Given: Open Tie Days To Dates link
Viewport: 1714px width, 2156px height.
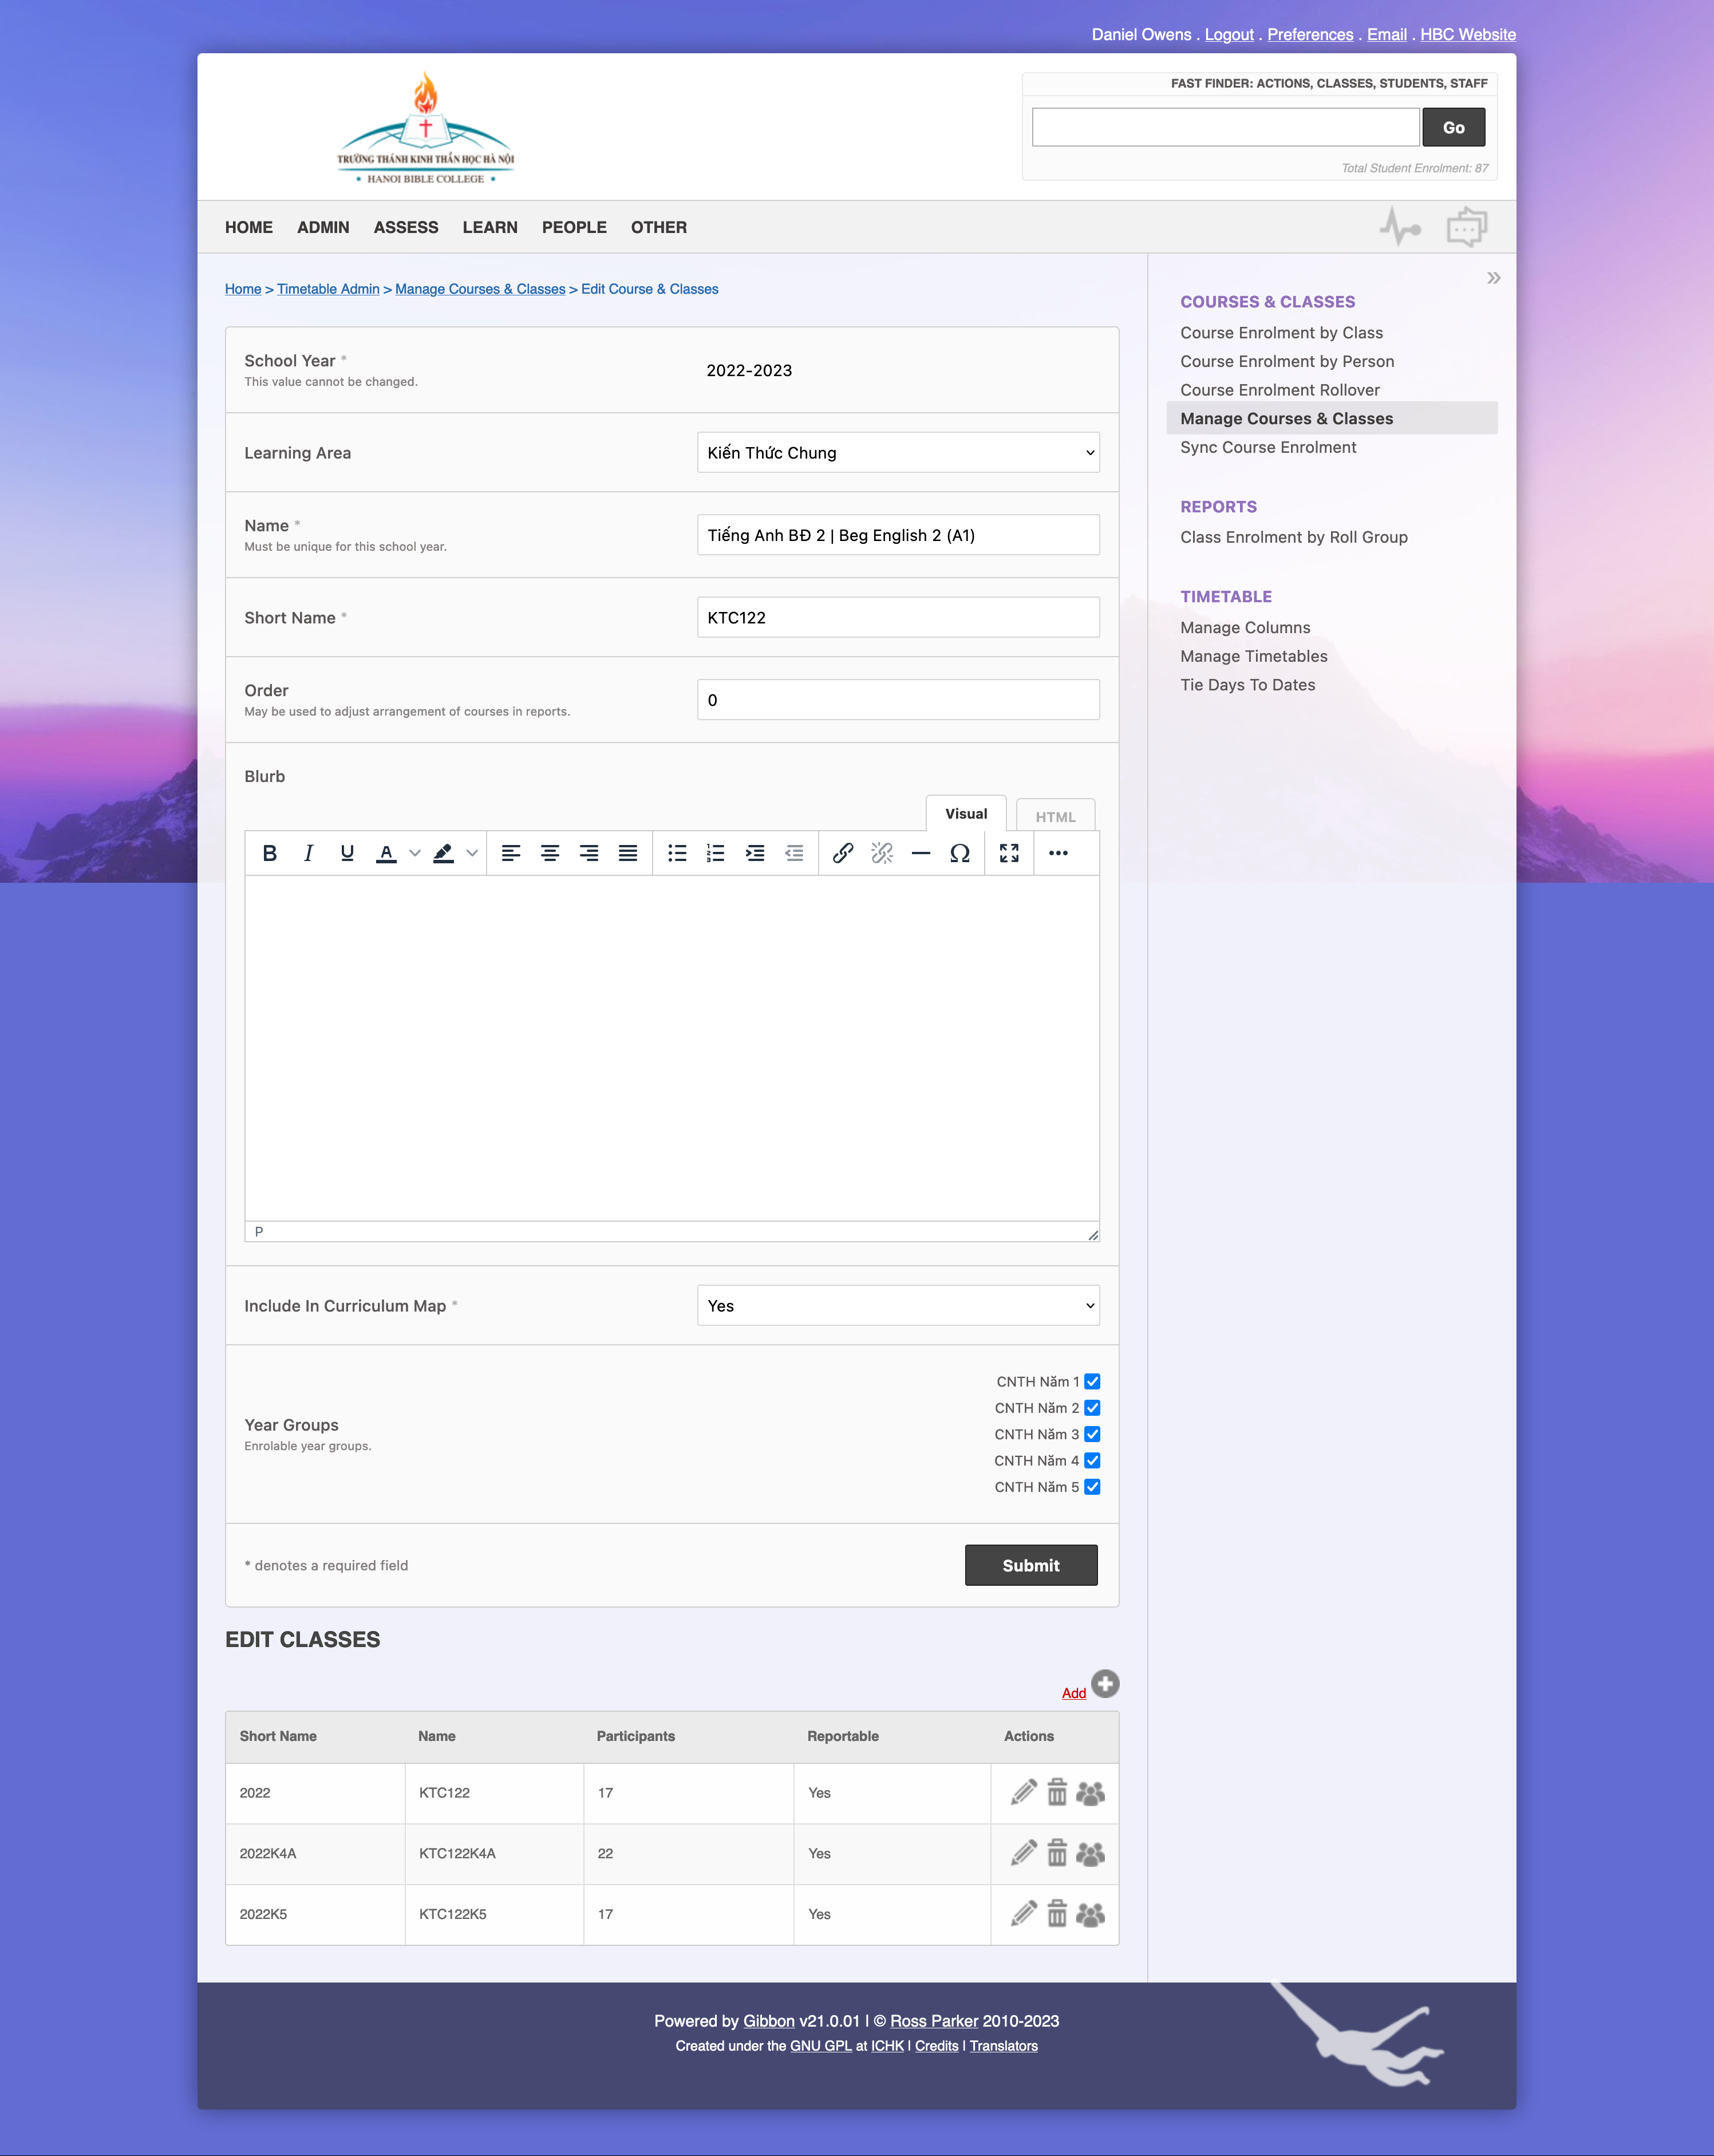Looking at the screenshot, I should 1248,685.
